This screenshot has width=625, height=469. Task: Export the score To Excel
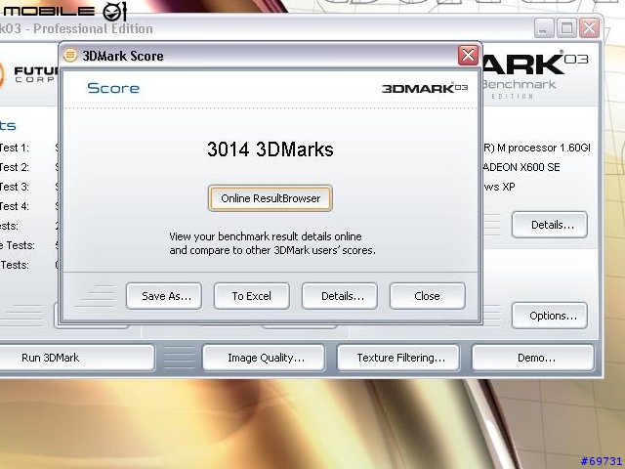point(252,296)
